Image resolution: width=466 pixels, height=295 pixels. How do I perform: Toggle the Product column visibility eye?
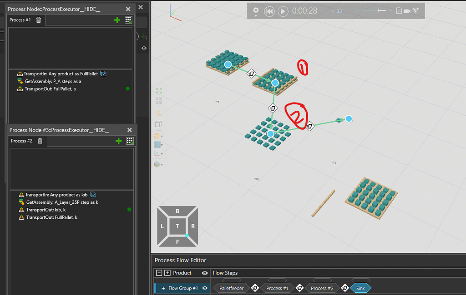click(205, 273)
